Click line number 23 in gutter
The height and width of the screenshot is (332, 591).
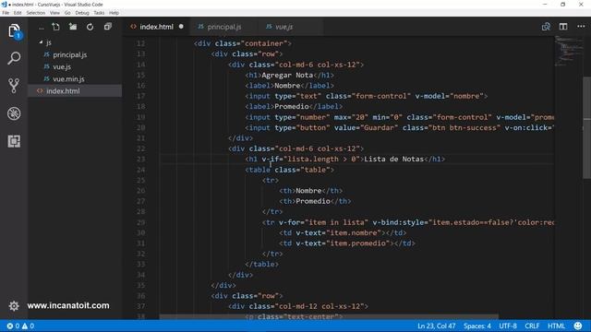point(140,160)
